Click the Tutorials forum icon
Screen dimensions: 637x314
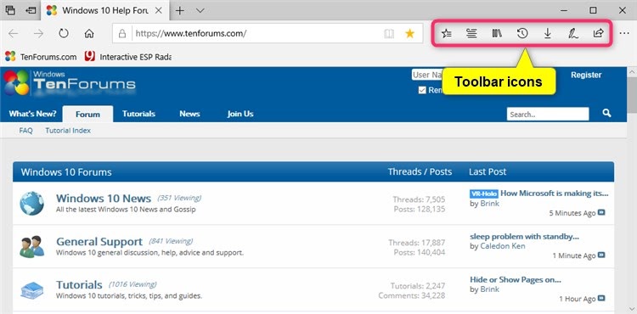click(31, 289)
